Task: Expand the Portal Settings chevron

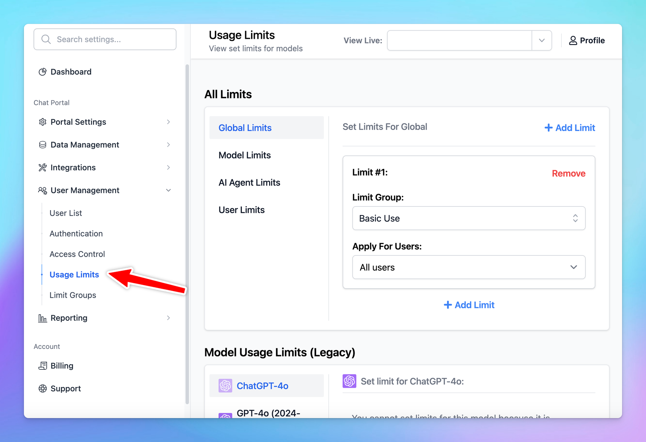Action: click(168, 122)
